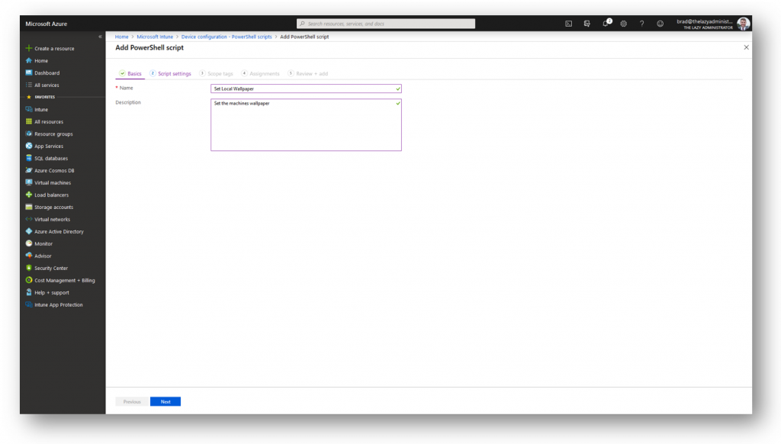The height and width of the screenshot is (444, 781).
Task: Click into the Name field
Action: (306, 88)
